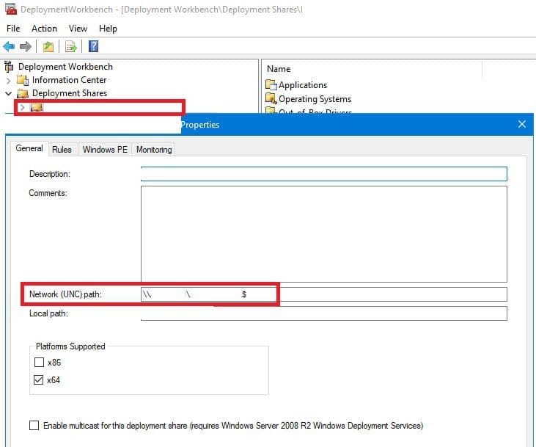This screenshot has height=447, width=536.
Task: Close the Properties dialog
Action: tap(521, 124)
